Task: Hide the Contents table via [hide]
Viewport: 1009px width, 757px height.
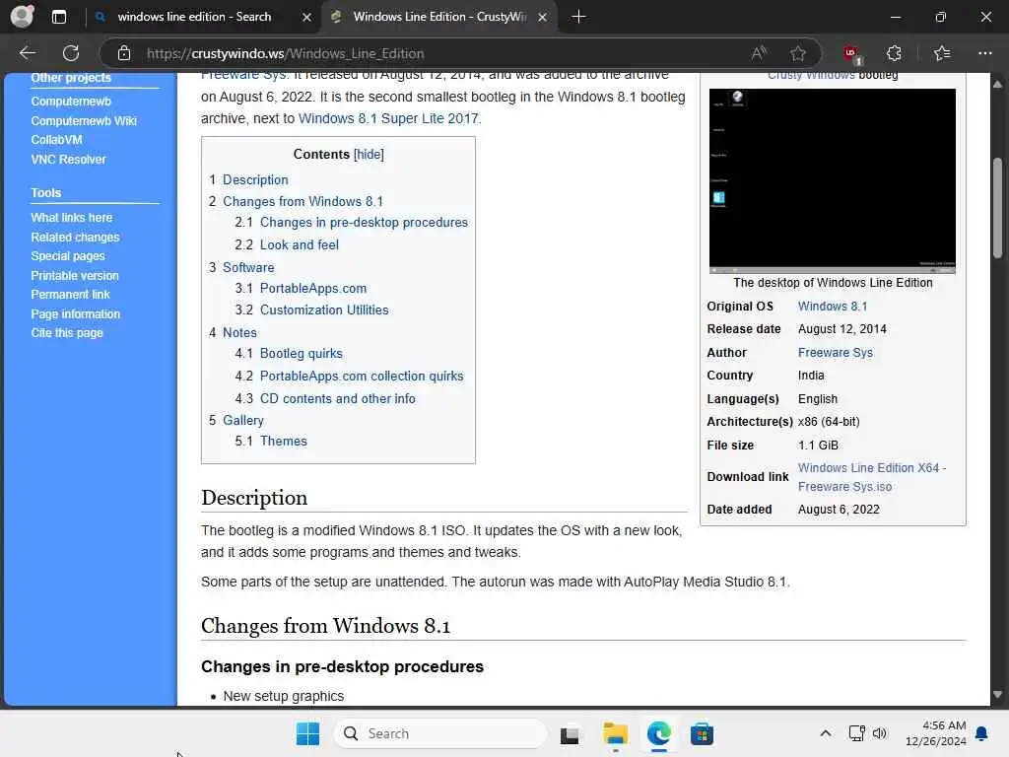Action: point(369,155)
